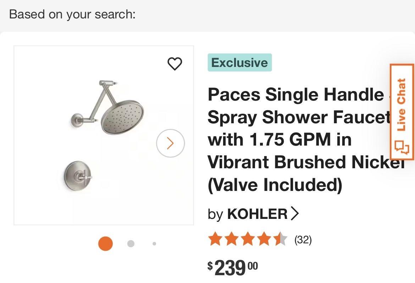The width and height of the screenshot is (415, 283).
Task: Expand KOHLER brand with the chevron
Action: pyautogui.click(x=295, y=214)
